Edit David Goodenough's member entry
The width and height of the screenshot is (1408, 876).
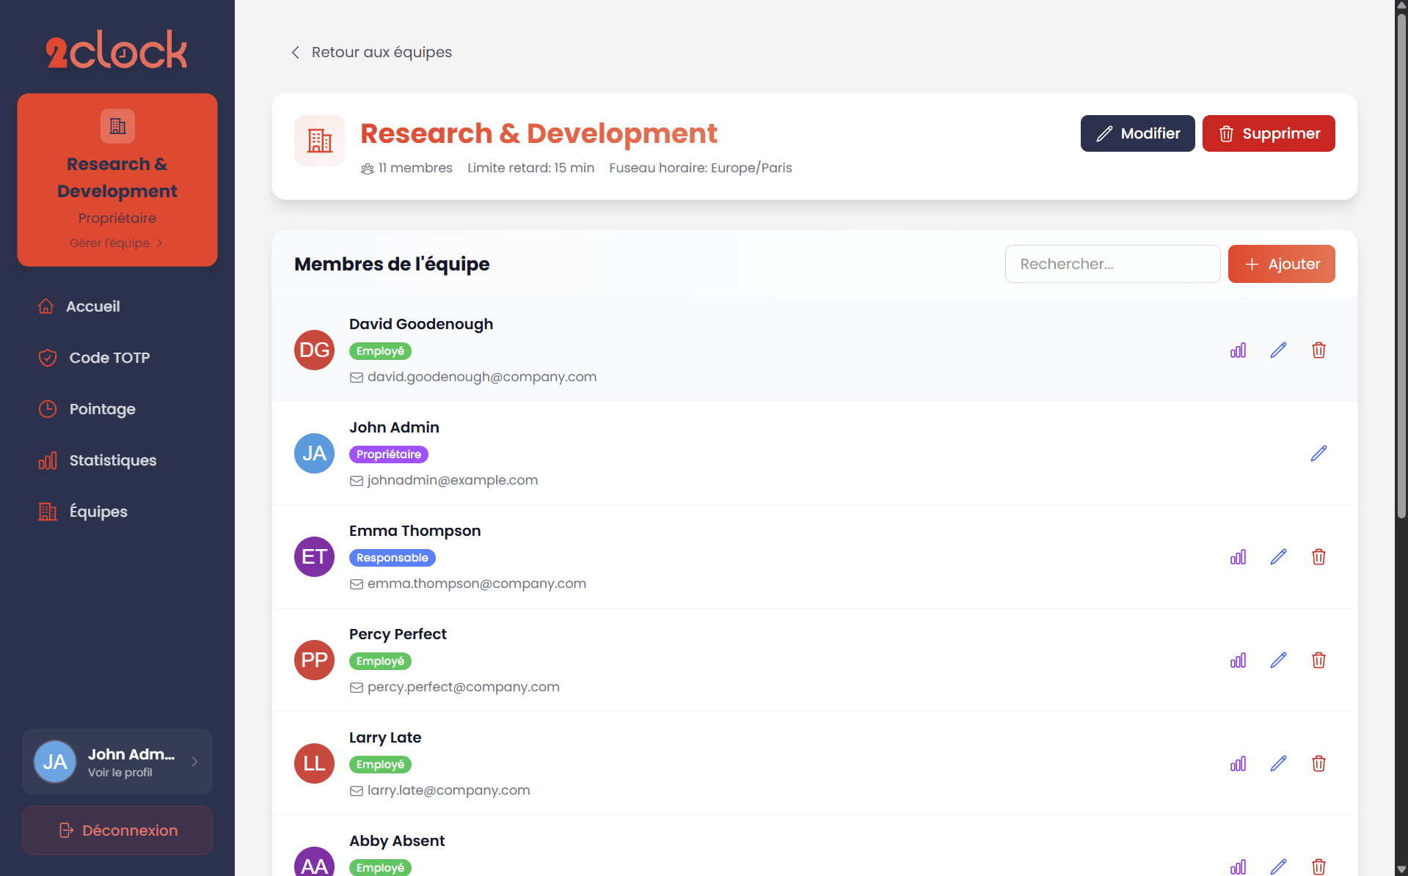click(x=1278, y=350)
